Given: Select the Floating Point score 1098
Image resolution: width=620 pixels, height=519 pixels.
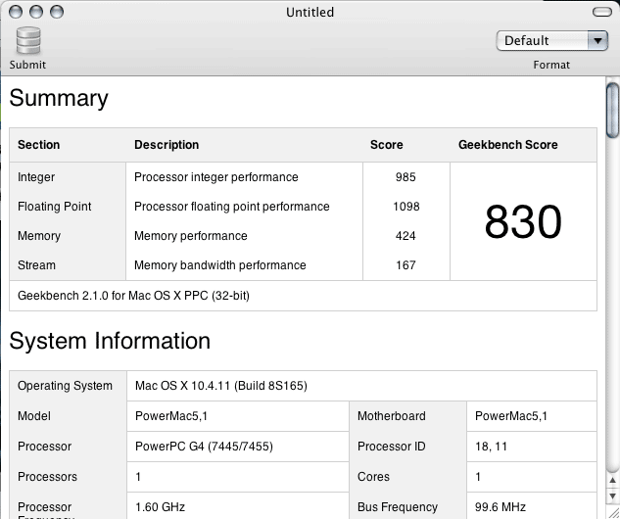Looking at the screenshot, I should 405,207.
